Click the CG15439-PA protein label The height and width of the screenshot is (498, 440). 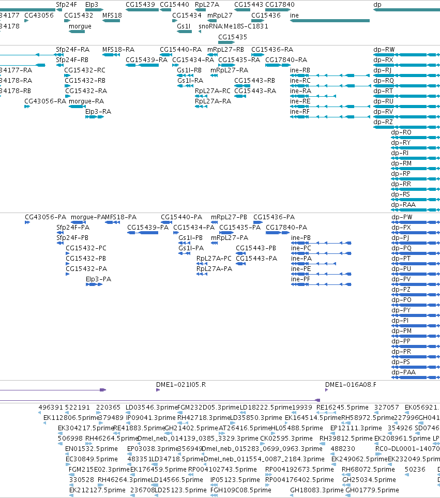(148, 228)
